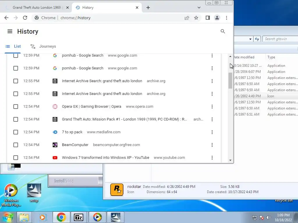Viewport: 298px width, 223px height.
Task: Click the taskbar volume speaker icon
Action: pos(268,217)
